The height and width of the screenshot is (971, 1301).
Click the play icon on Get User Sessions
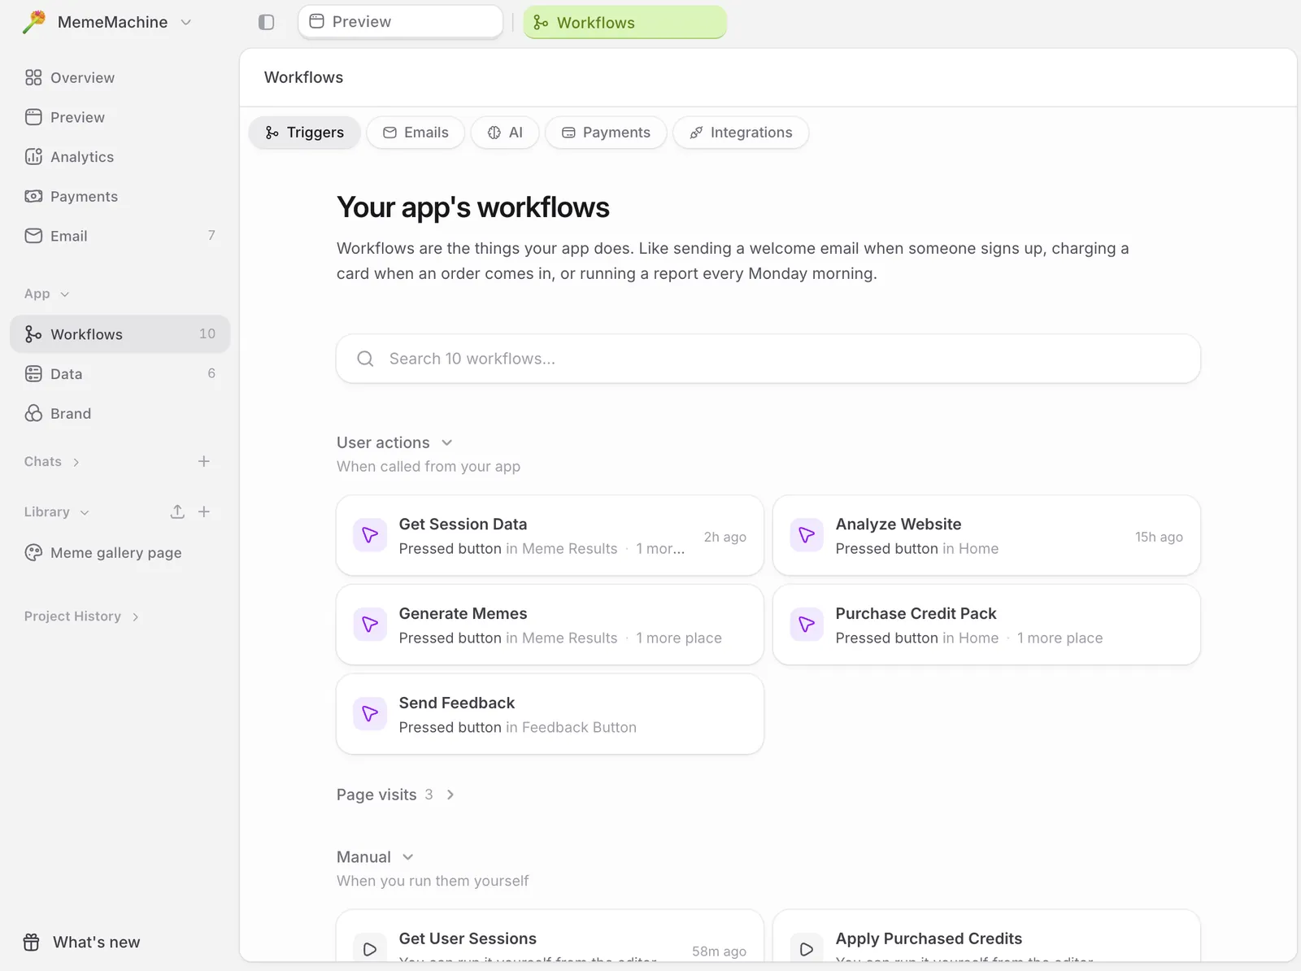click(x=370, y=949)
